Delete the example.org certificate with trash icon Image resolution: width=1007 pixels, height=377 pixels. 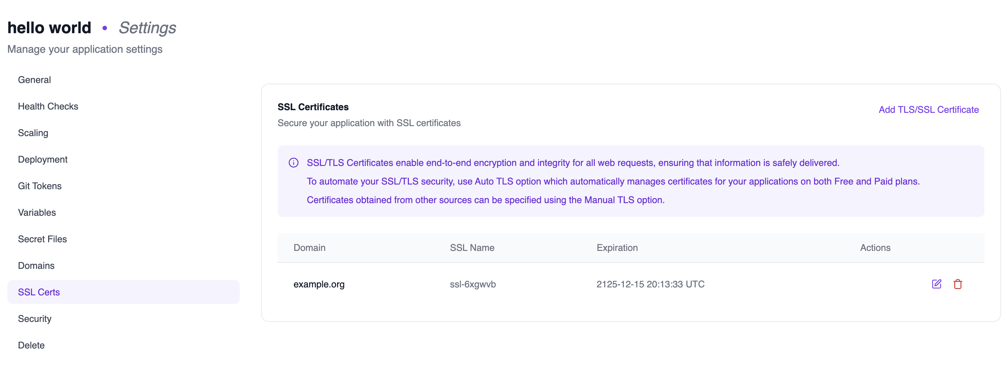point(958,284)
